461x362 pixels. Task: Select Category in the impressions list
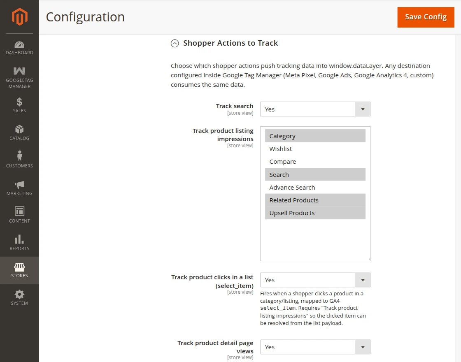(x=315, y=136)
